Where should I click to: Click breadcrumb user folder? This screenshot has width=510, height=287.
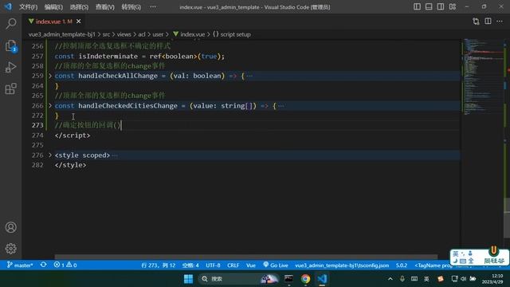click(158, 34)
